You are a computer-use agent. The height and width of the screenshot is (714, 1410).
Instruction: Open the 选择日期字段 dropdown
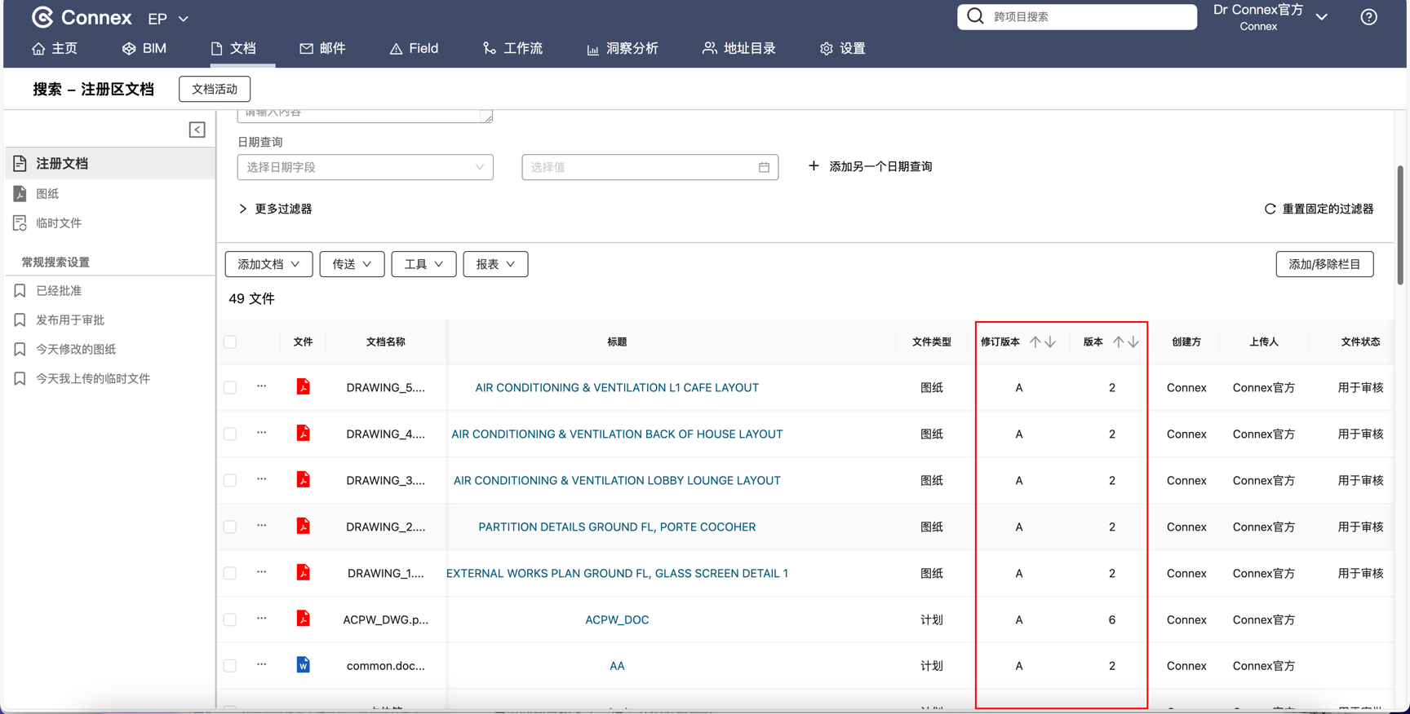[x=365, y=167]
